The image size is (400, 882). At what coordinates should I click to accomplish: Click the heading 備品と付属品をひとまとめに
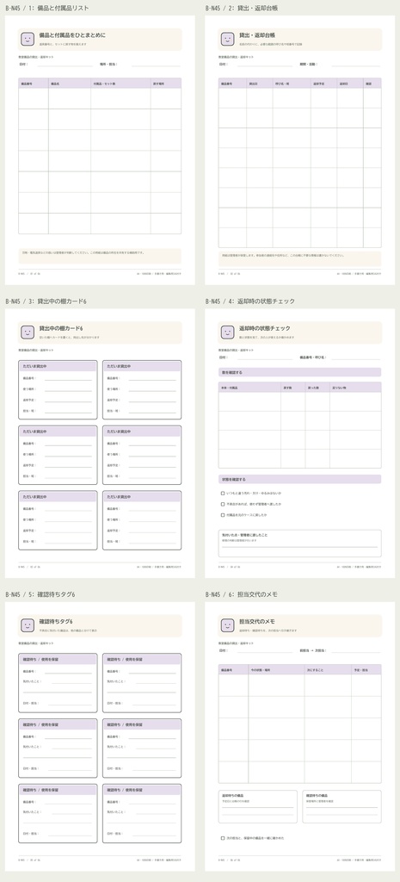click(72, 35)
